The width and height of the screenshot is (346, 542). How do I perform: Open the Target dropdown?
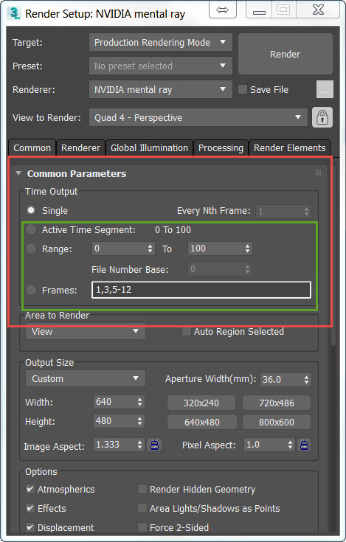[161, 42]
